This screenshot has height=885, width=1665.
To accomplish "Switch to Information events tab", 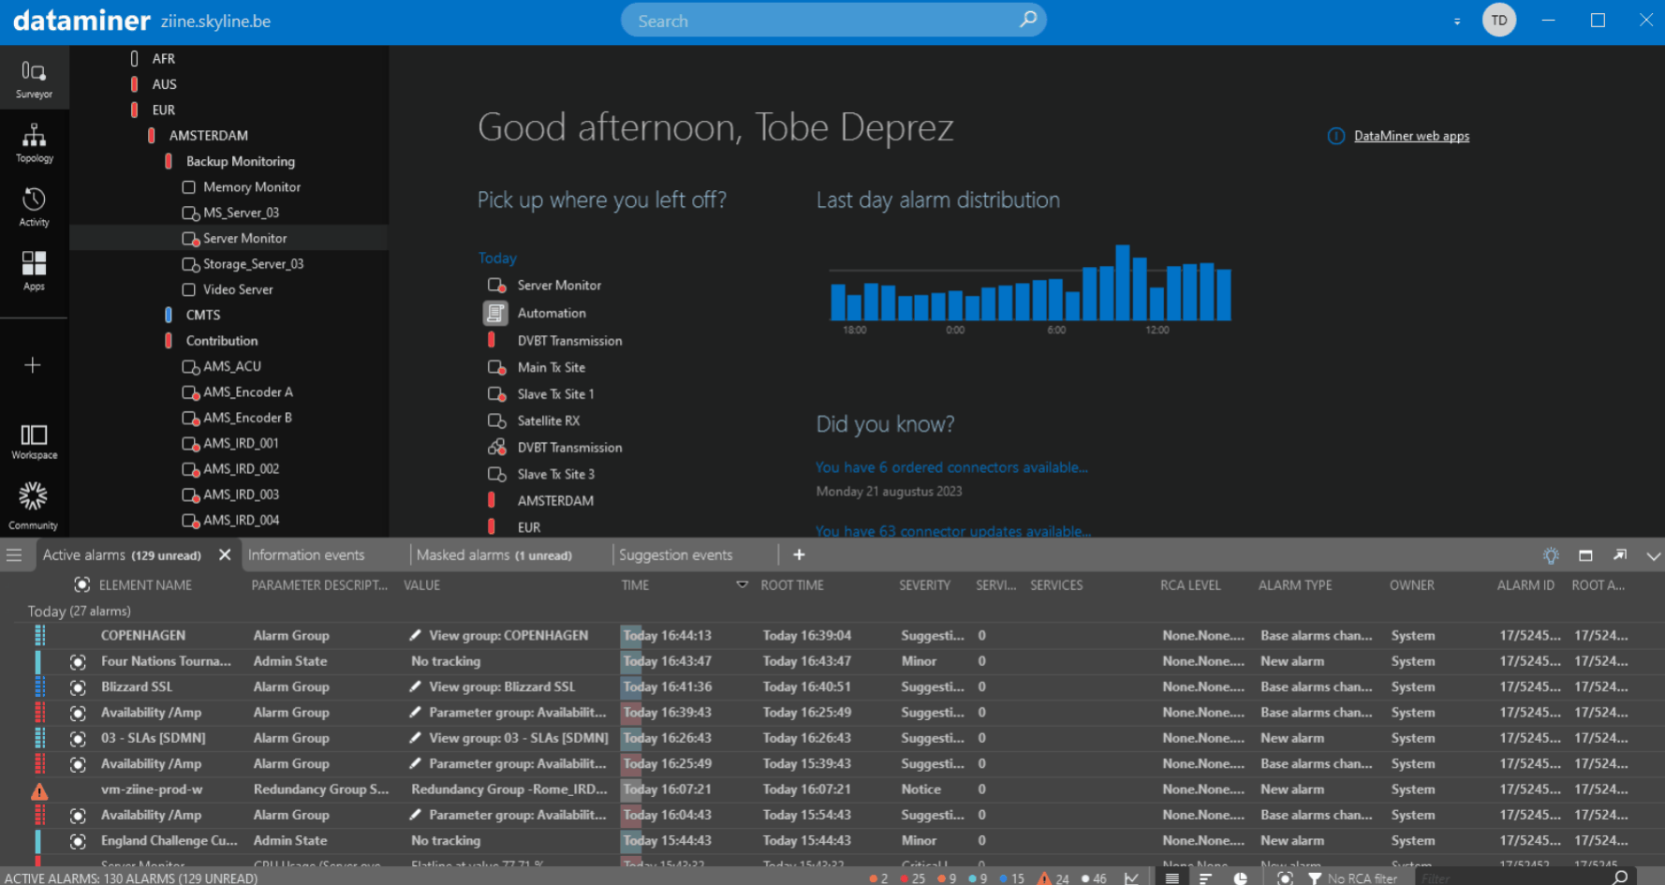I will (306, 555).
